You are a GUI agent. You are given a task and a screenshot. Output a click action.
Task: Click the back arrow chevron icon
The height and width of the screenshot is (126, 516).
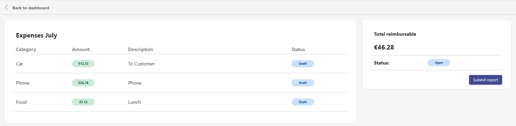pyautogui.click(x=7, y=8)
